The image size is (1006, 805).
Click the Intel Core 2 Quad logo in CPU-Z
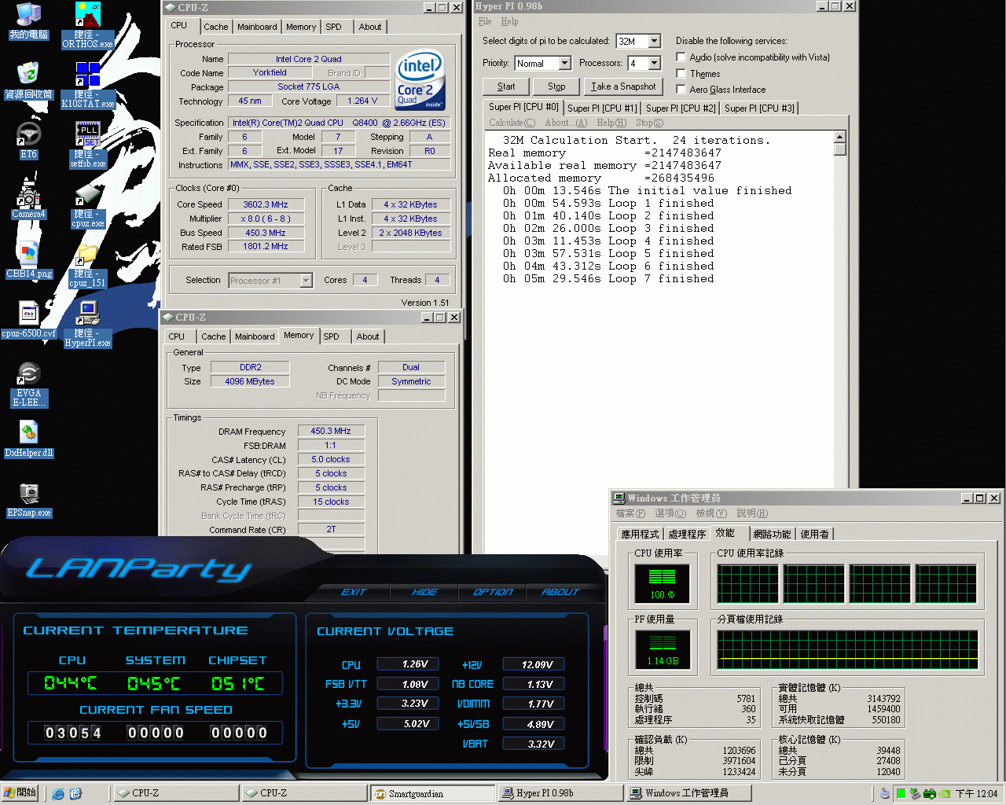[x=420, y=79]
